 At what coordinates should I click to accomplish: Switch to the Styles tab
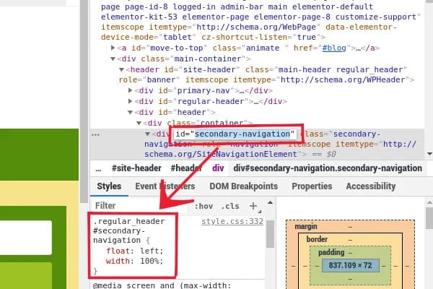pos(109,186)
